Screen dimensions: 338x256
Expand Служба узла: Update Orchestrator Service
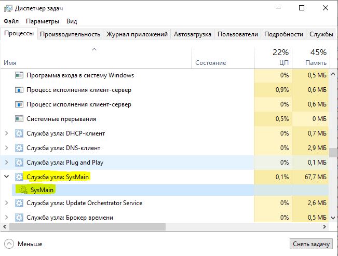[6, 203]
